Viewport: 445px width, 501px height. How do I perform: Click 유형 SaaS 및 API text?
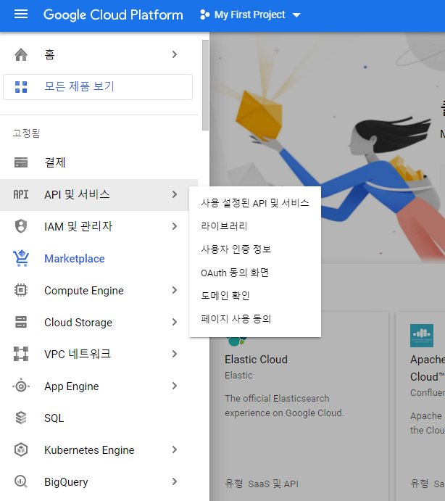(262, 484)
